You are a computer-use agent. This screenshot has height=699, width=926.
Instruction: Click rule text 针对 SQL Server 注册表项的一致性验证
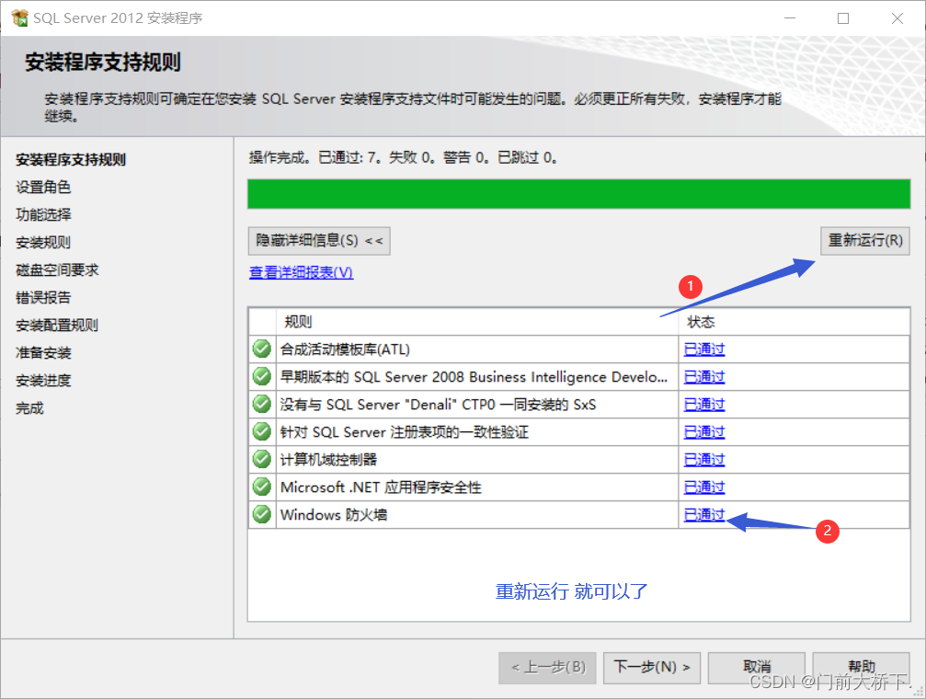point(404,432)
